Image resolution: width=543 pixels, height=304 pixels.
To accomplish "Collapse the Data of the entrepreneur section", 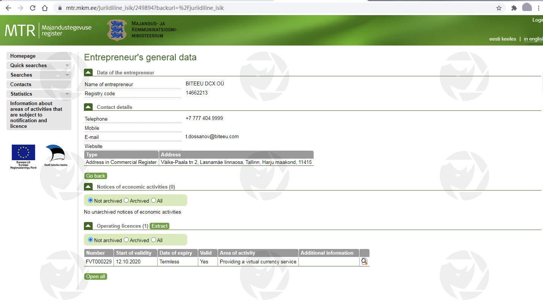I will [x=88, y=72].
